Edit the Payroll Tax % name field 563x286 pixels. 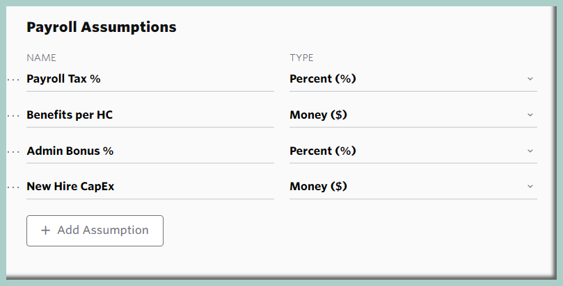tap(150, 79)
